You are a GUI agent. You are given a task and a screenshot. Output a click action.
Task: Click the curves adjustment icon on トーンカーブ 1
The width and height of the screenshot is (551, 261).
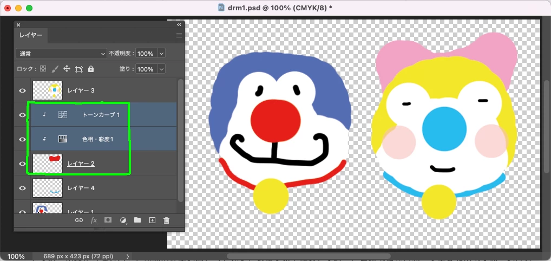point(63,115)
